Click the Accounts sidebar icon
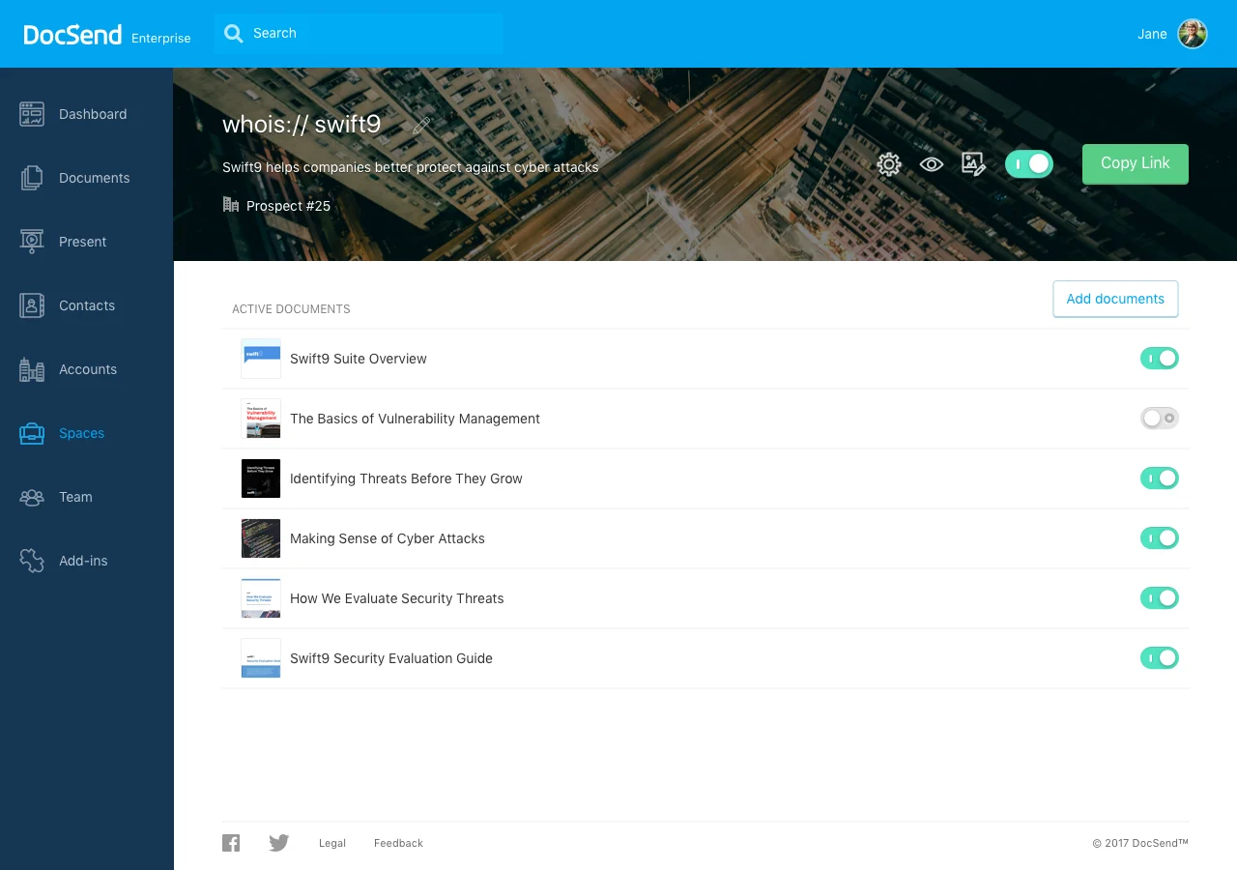This screenshot has width=1237, height=870. [x=32, y=369]
